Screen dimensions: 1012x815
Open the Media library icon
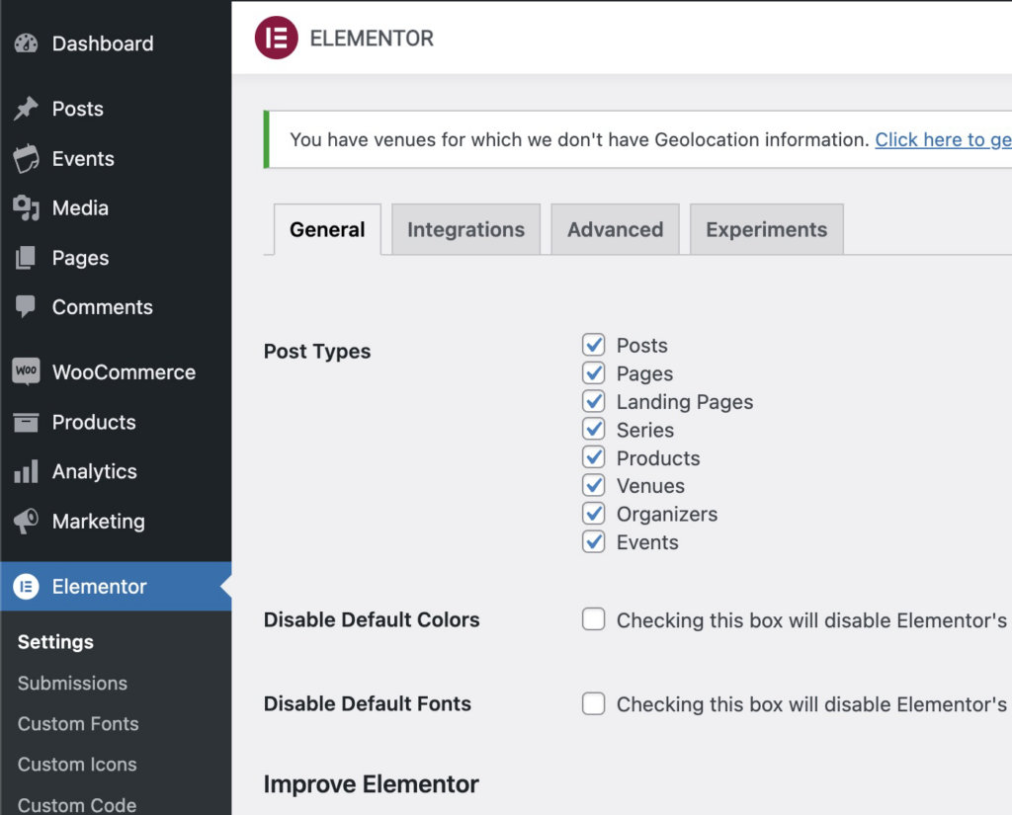[27, 207]
